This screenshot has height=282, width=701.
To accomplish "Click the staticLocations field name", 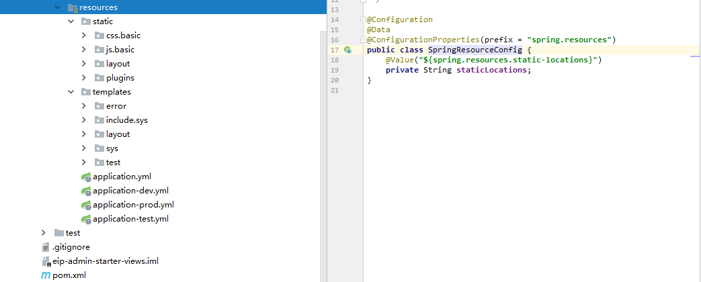I will pyautogui.click(x=491, y=70).
